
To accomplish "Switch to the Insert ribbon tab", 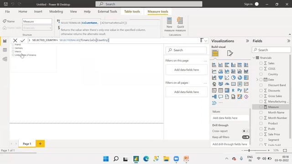I will click(38, 11).
